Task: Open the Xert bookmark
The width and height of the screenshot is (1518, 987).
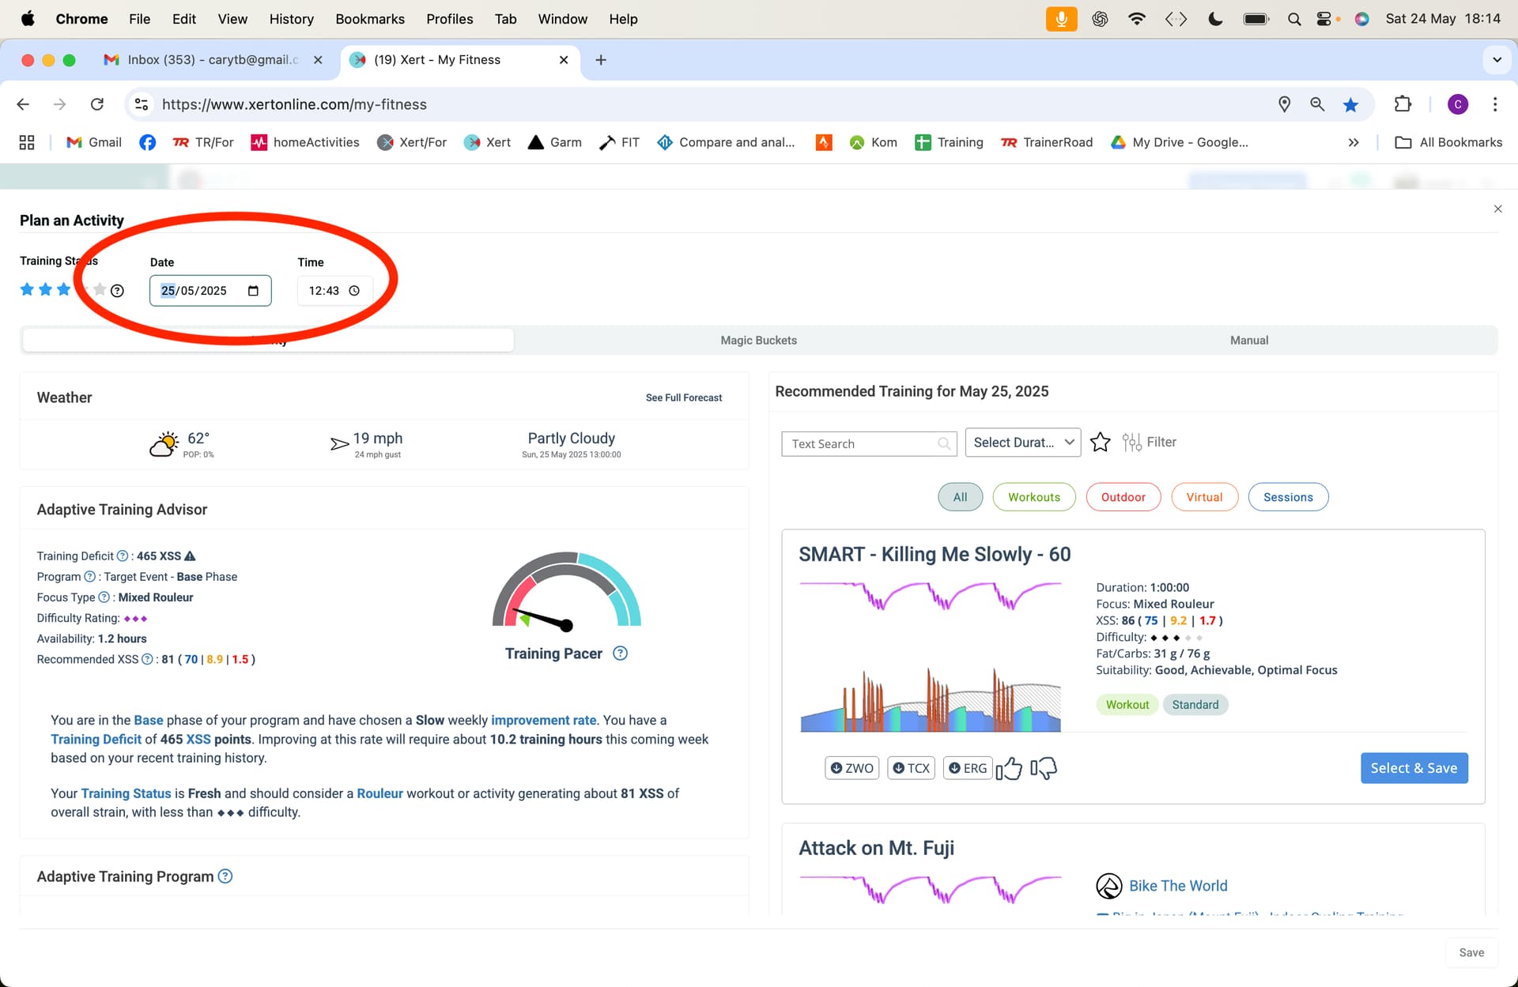Action: point(488,142)
